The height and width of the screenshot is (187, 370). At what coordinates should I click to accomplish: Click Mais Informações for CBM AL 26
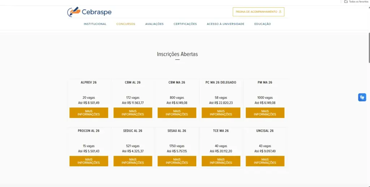tap(133, 112)
